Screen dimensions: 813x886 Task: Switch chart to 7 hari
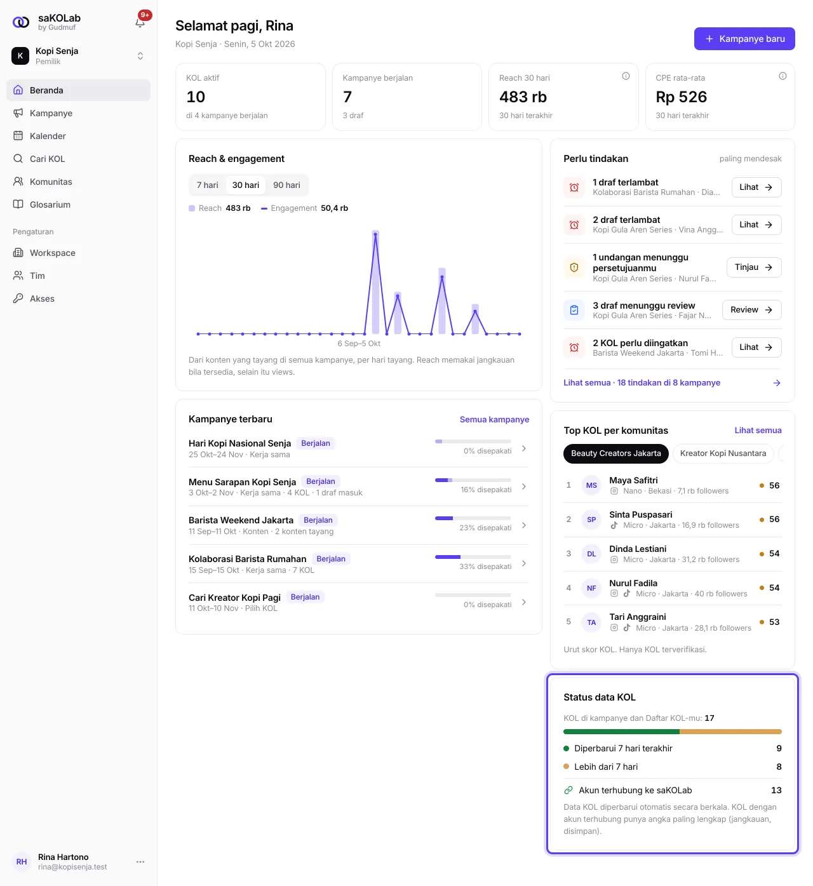coord(207,185)
